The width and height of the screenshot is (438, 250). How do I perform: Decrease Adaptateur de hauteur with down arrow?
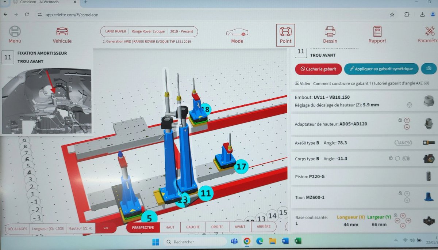pos(407,127)
